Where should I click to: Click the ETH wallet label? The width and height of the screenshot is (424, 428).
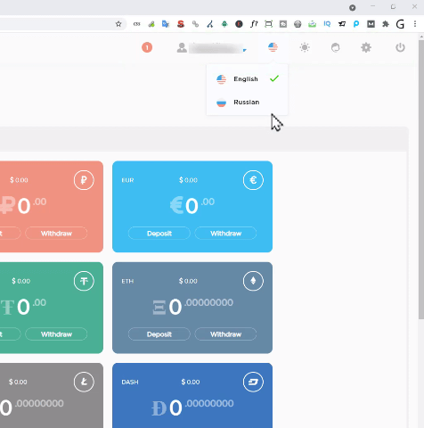point(127,281)
